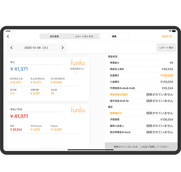Select the 精算 tab

coord(114,37)
